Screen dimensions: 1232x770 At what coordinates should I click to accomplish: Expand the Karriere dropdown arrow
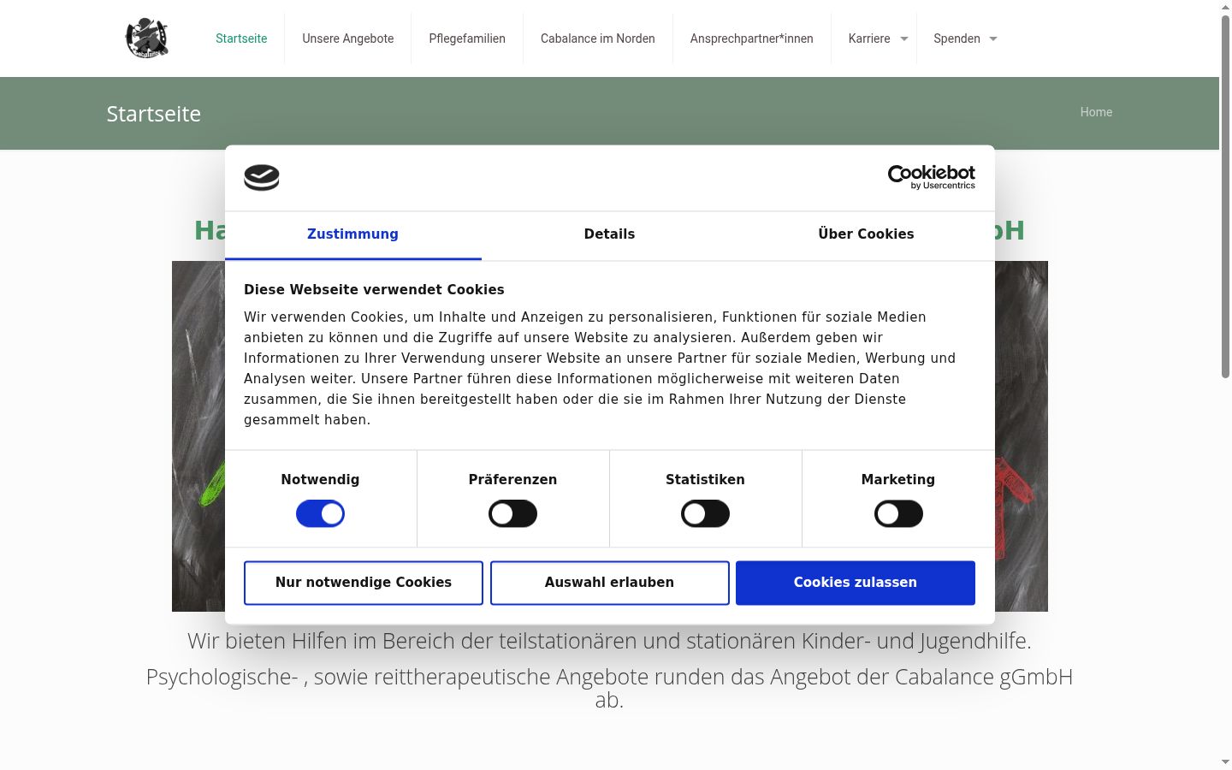click(904, 38)
